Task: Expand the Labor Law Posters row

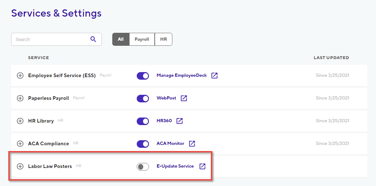Action: coord(20,166)
